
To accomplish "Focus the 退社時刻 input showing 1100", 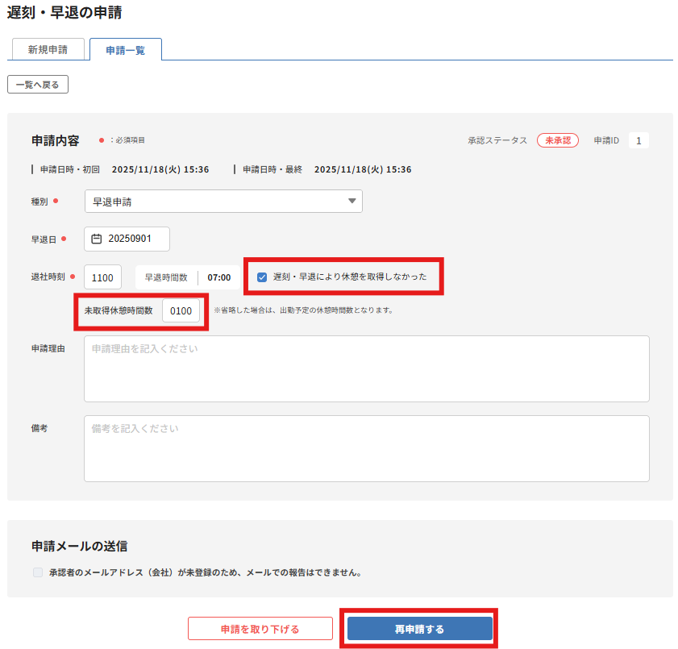I will [x=102, y=277].
